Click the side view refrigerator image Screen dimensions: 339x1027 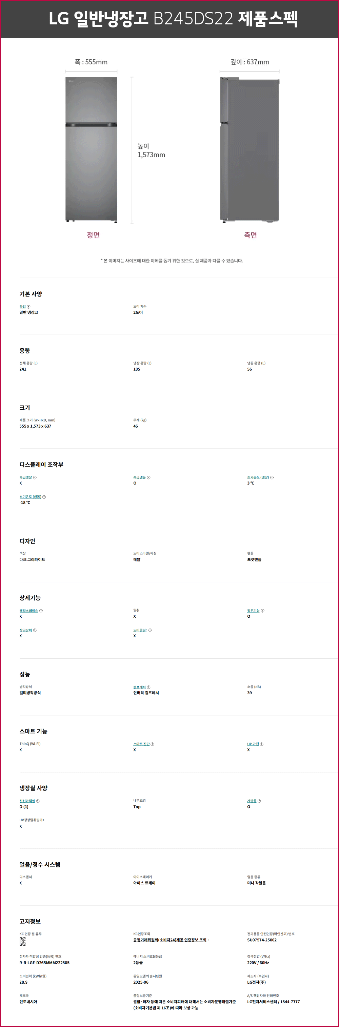(x=250, y=149)
